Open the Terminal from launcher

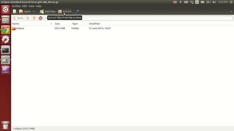coord(5,50)
